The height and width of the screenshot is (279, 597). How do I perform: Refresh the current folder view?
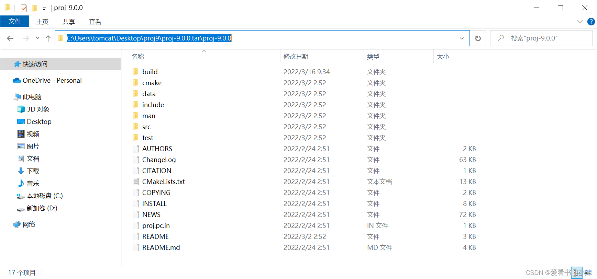pos(478,38)
